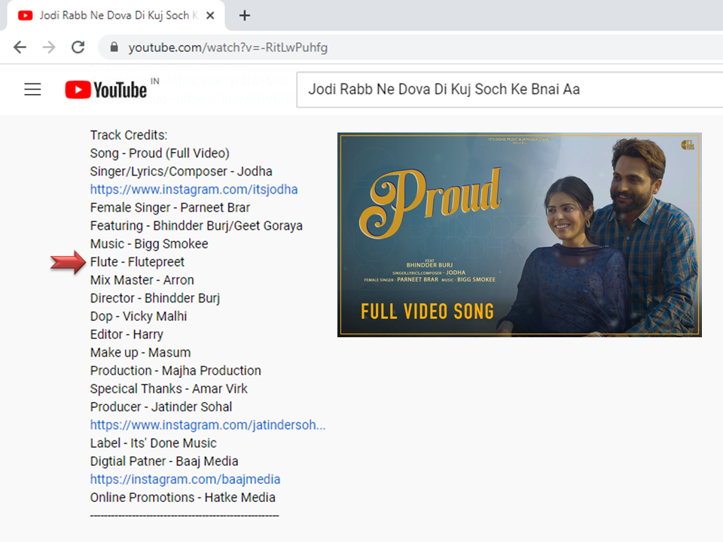Select the Jodi Rabb Ne Dova tab
Image resolution: width=723 pixels, height=542 pixels.
point(113,16)
